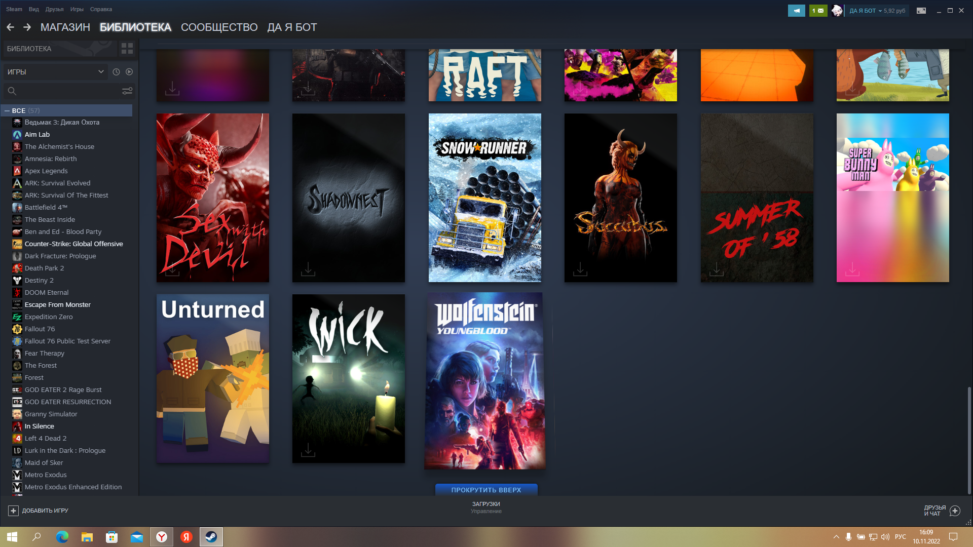Open Summer of '58 game cover
This screenshot has width=973, height=547.
tap(757, 198)
